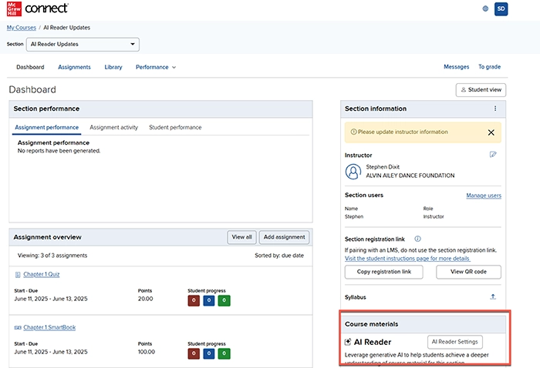Edit instructor information pencil icon
Image resolution: width=540 pixels, height=368 pixels.
point(493,154)
